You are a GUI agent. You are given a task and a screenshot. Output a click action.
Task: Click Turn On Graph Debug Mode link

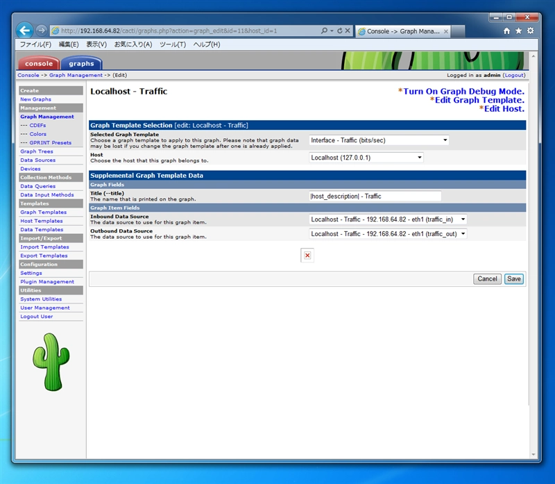[463, 92]
